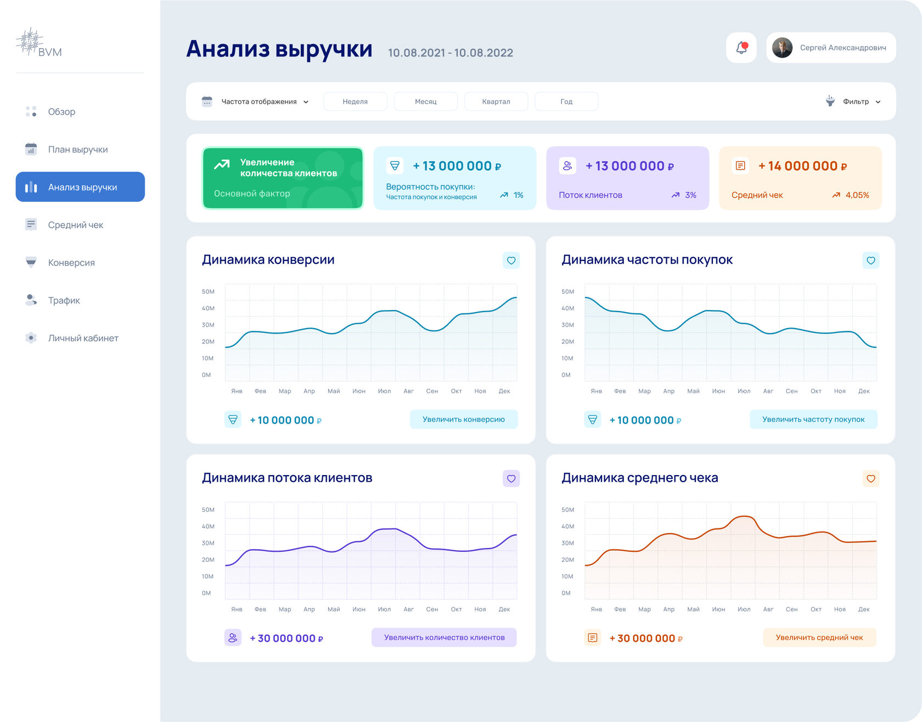The image size is (922, 722).
Task: Click the trend arrow next to 4,05%
Action: 836,195
